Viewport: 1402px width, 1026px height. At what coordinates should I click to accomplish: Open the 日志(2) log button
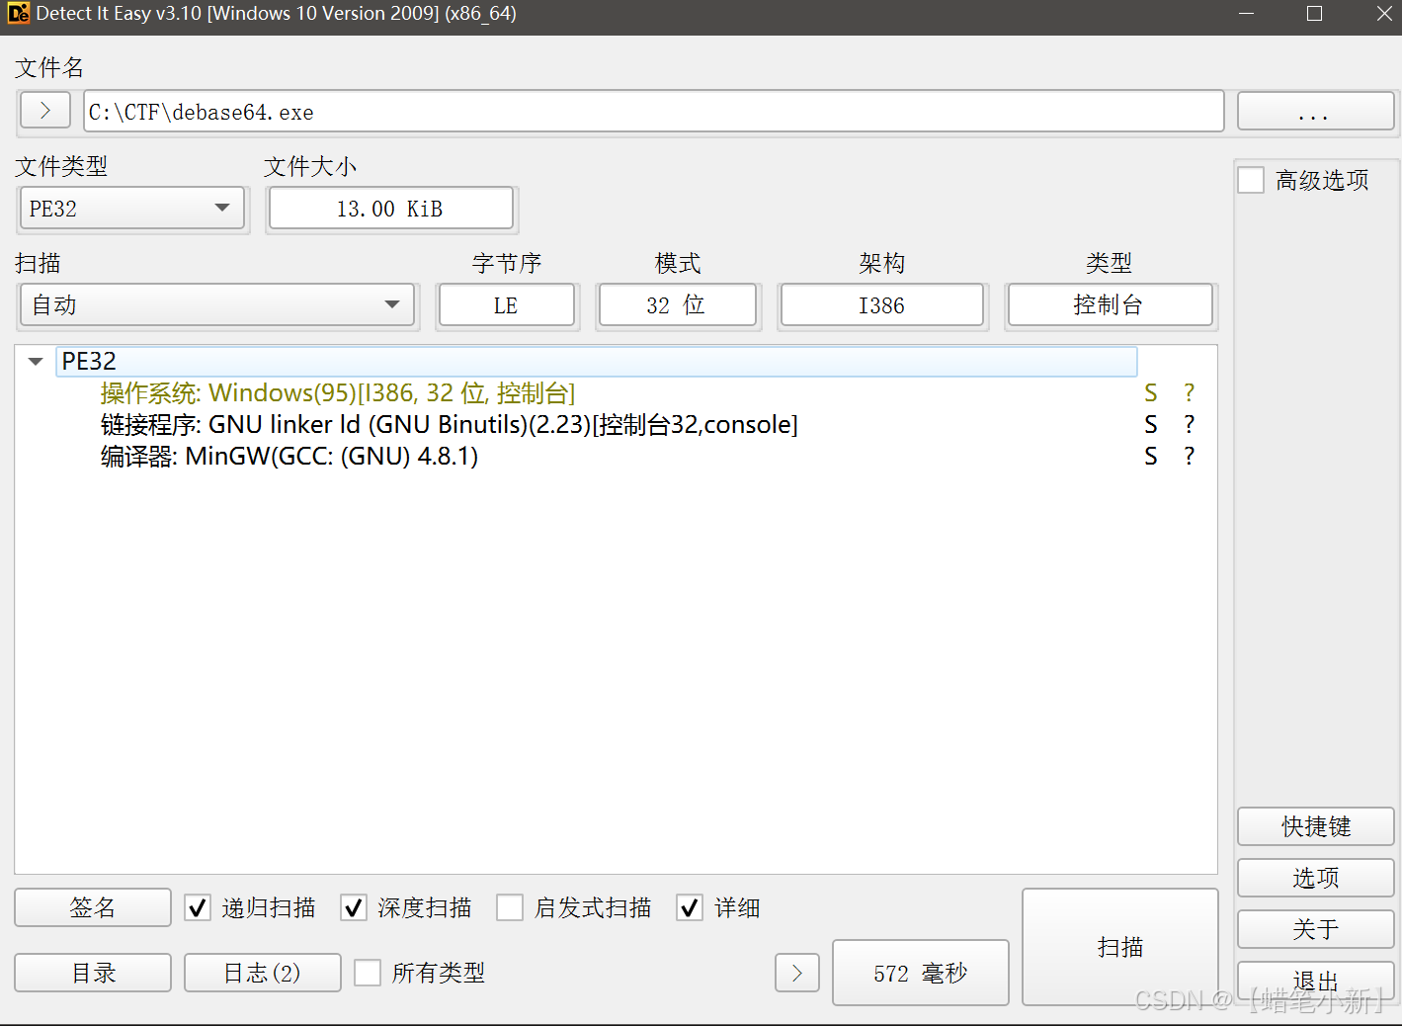point(263,973)
